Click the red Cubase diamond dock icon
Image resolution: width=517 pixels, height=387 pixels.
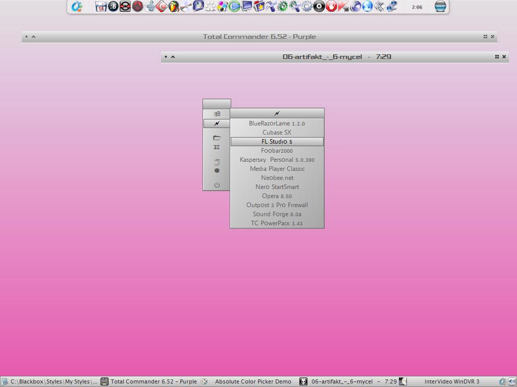point(162,6)
